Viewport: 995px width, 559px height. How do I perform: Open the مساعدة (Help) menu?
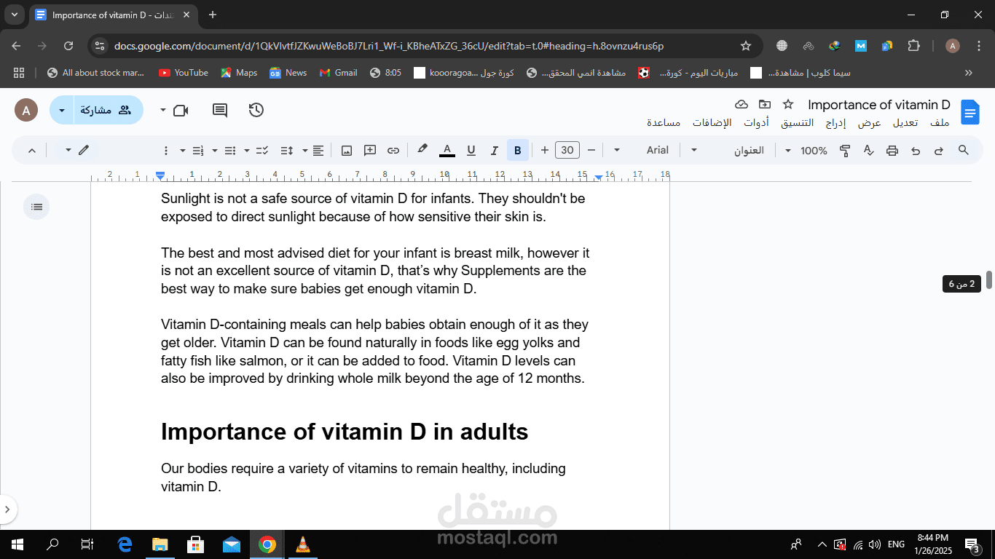click(x=664, y=123)
